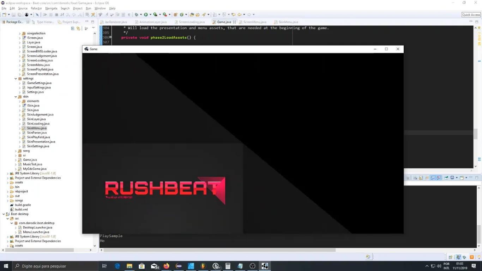Click the Debug bug icon in the toolbar

(x=137, y=14)
